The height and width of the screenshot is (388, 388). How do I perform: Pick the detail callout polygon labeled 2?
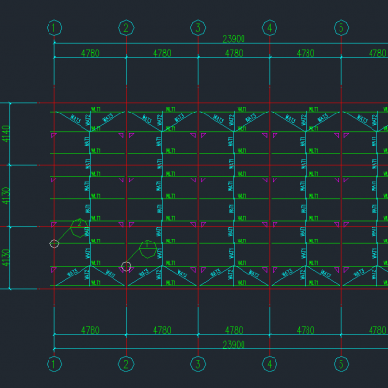[80, 228]
